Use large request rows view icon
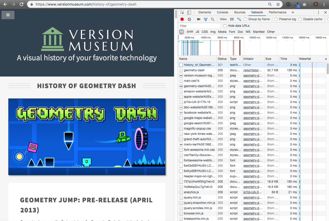This screenshot has width=329, height=221. coord(232,19)
